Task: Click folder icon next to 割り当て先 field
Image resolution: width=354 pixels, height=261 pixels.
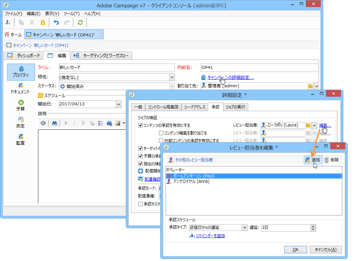Action: tap(311, 86)
